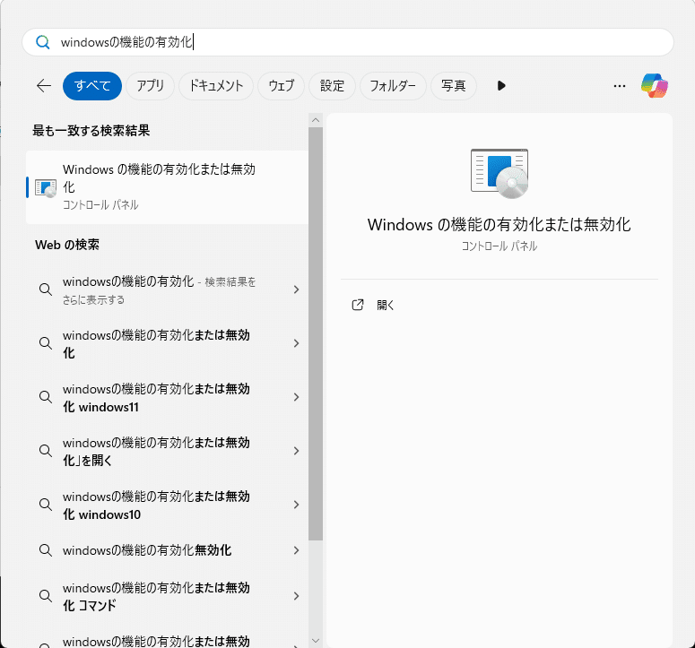The image size is (695, 648).
Task: Click magnifier icon beside 検索結果をさらに表示する
Action: 45,289
